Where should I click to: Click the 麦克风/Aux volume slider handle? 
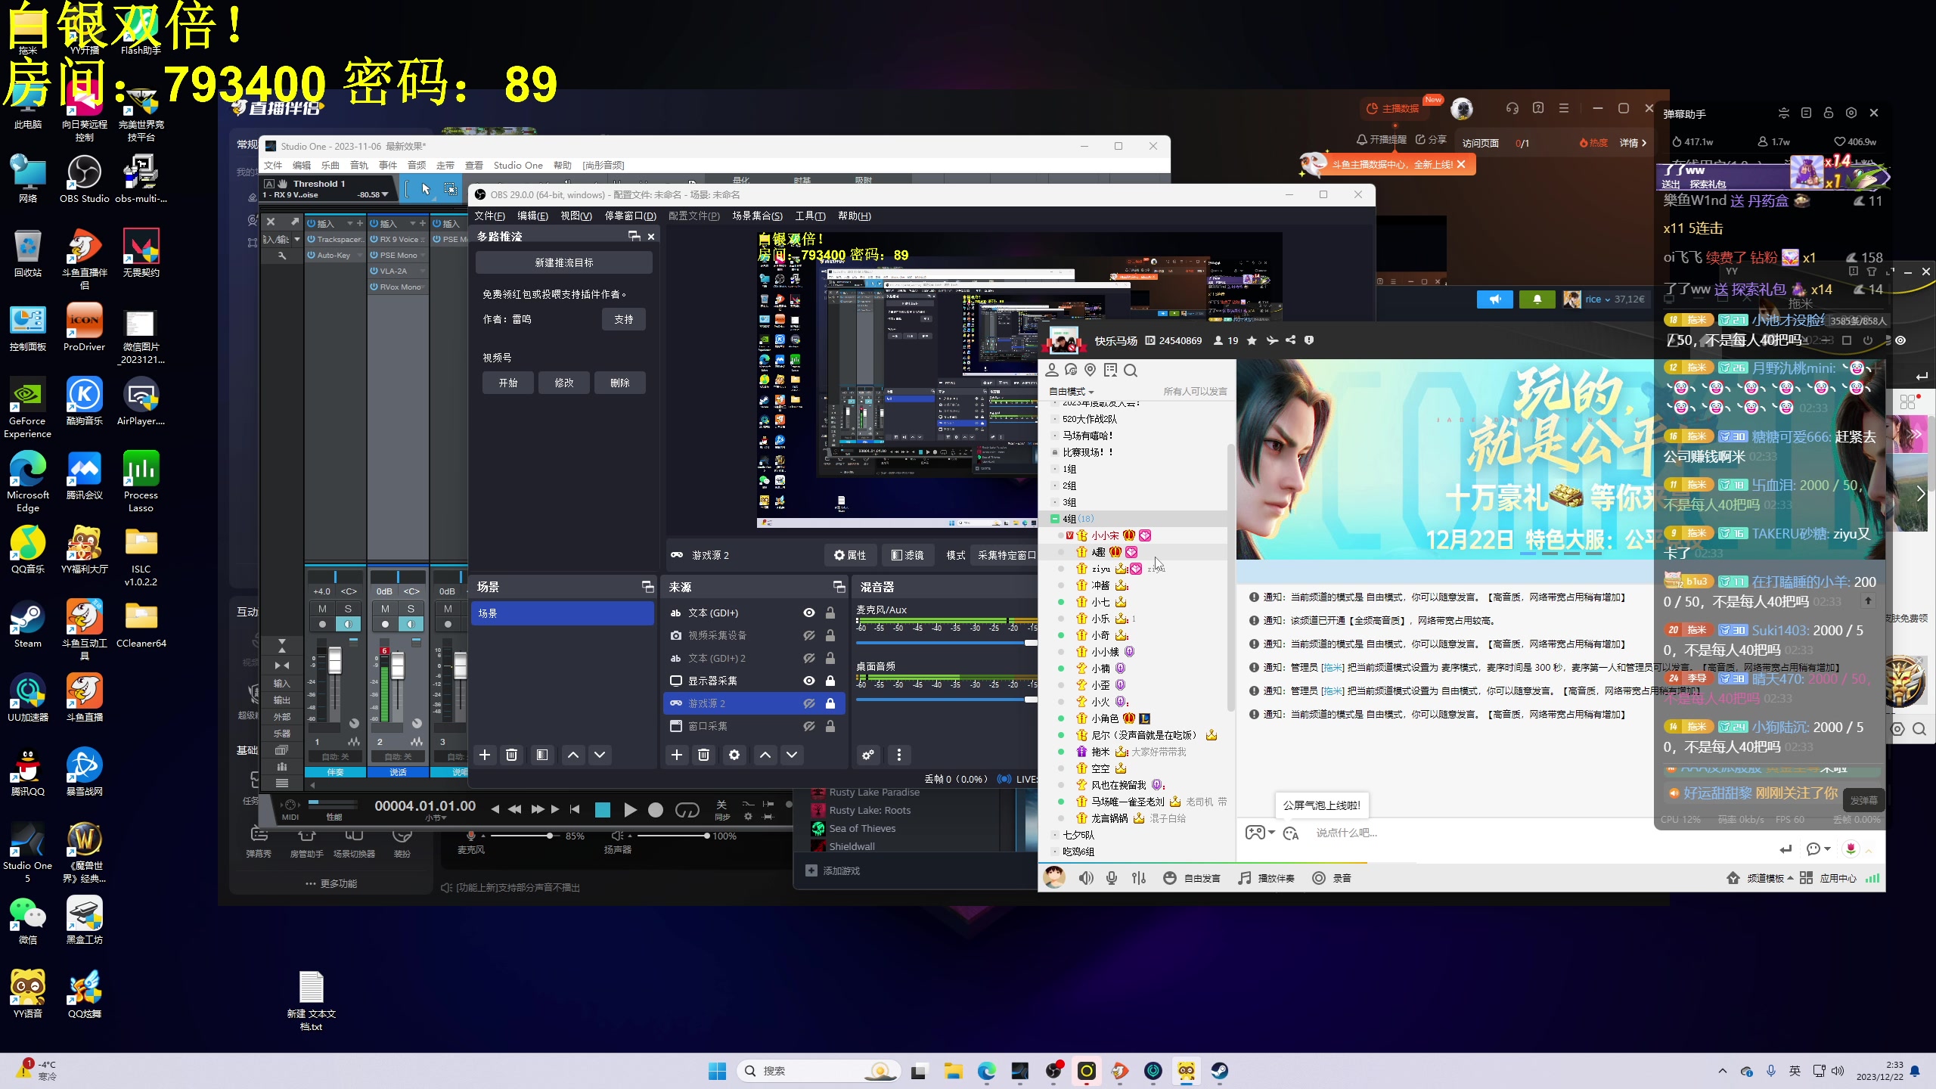point(1031,643)
